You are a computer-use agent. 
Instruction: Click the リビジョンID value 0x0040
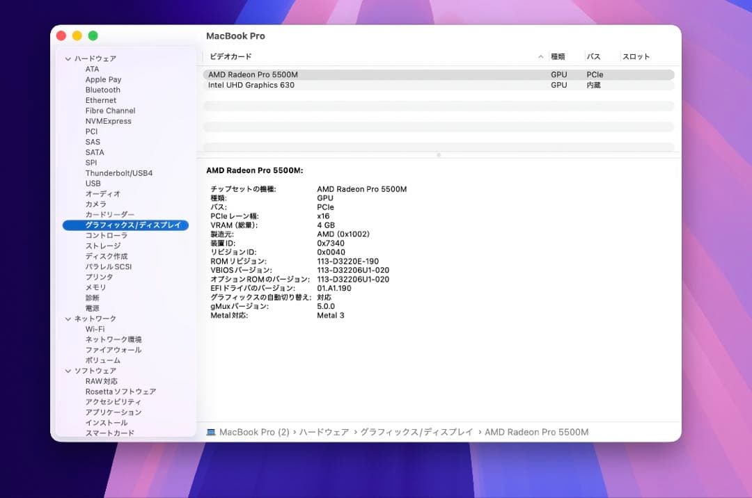tap(331, 252)
